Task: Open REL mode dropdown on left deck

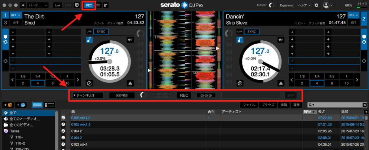Action: 15,15
